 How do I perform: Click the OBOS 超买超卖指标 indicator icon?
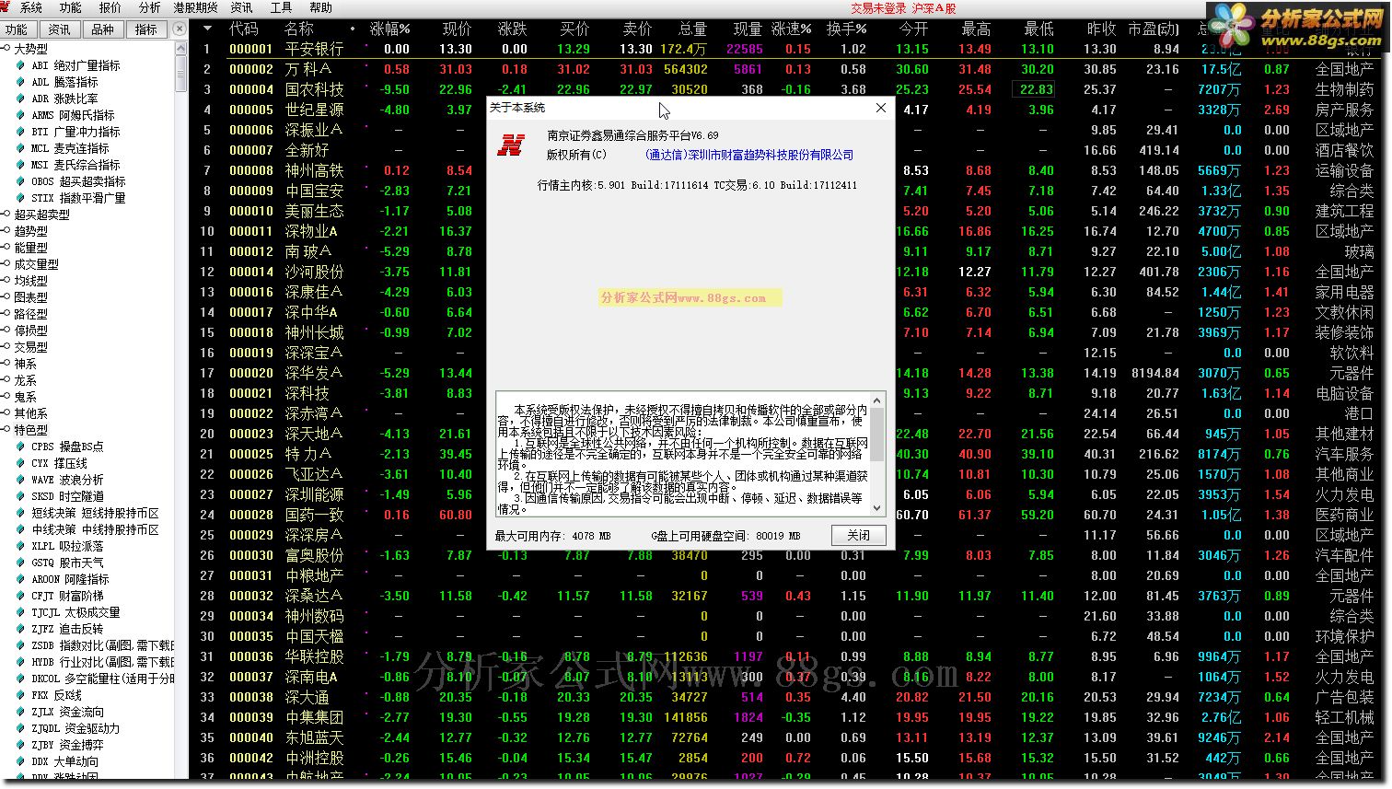click(21, 181)
